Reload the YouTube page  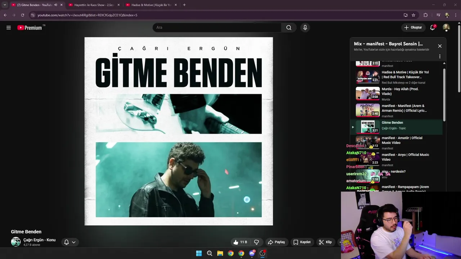22,15
